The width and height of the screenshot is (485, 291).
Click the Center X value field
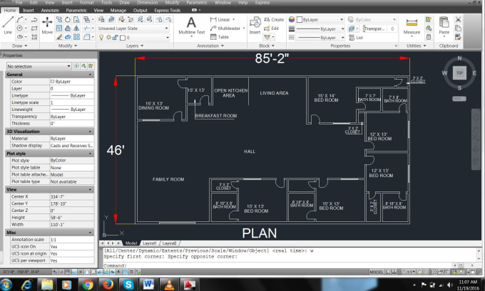72,196
